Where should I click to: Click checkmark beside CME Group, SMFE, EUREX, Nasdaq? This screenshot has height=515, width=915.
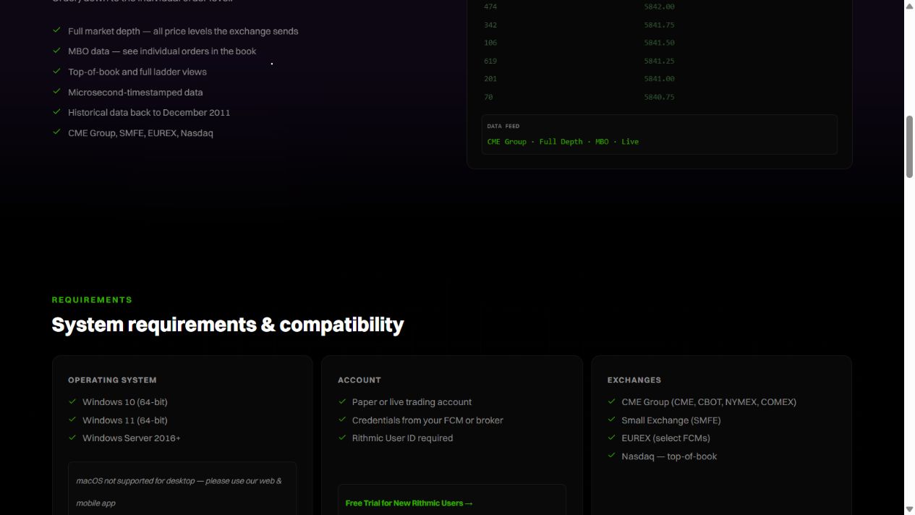coord(56,132)
